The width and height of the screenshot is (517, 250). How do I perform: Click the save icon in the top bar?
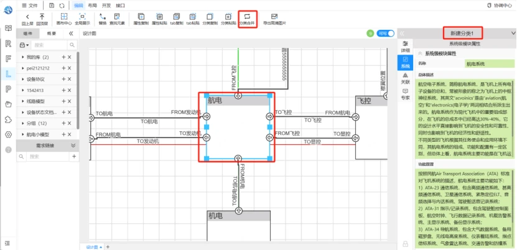[52, 5]
